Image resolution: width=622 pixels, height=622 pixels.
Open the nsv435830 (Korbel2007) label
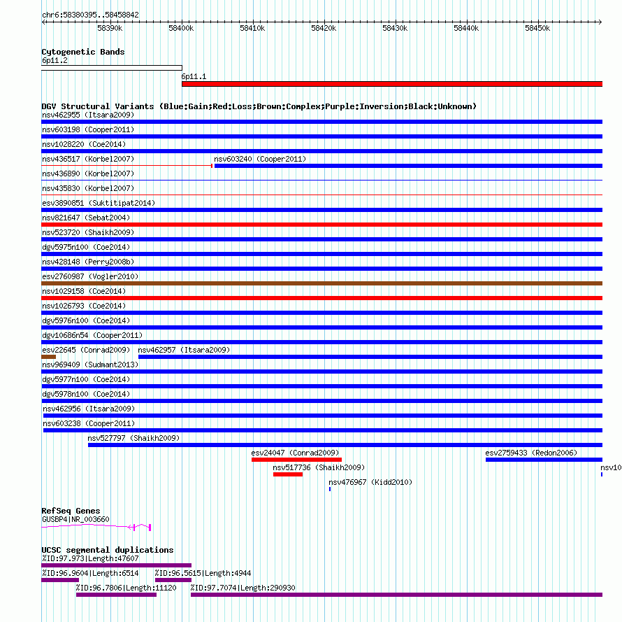[88, 189]
